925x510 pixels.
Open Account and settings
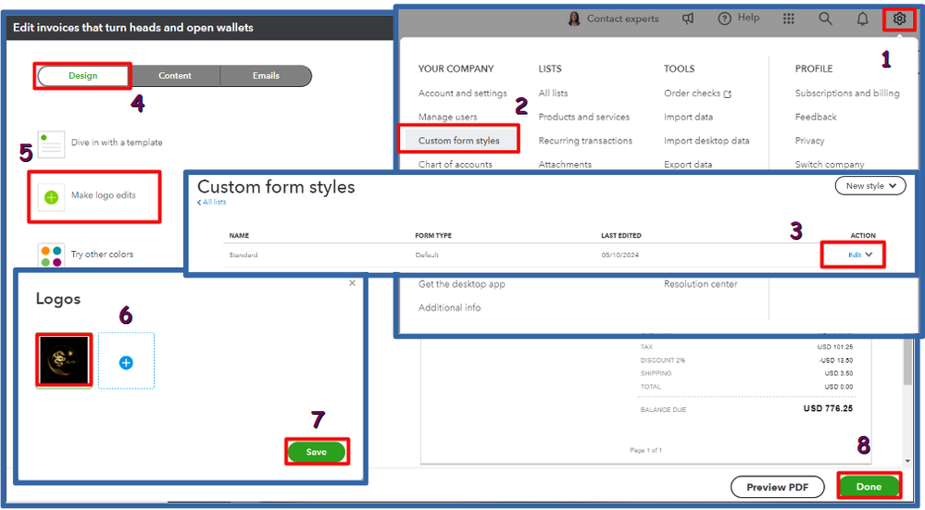pyautogui.click(x=463, y=93)
